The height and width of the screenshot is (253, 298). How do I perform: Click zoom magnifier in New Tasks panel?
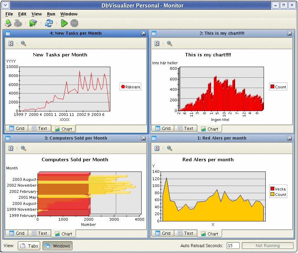(23, 43)
